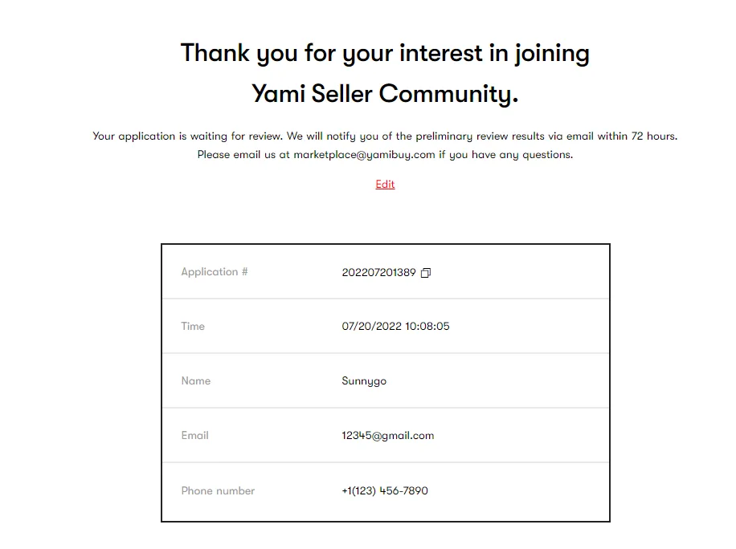Click the marketplace@yamibuy.com support email address
This screenshot has width=736, height=549.
(364, 155)
